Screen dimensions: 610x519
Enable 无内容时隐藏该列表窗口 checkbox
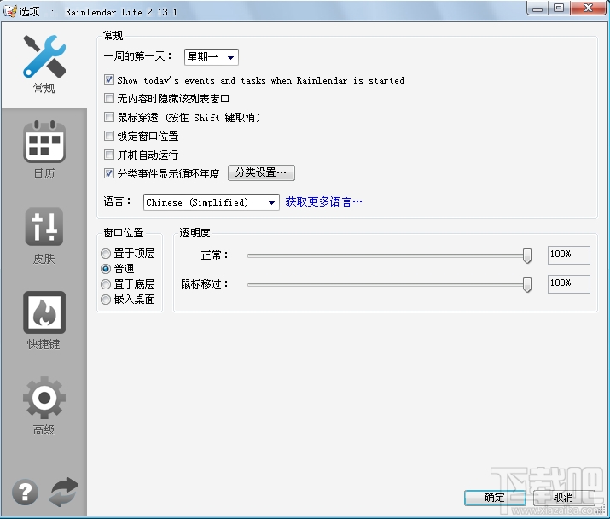(109, 98)
